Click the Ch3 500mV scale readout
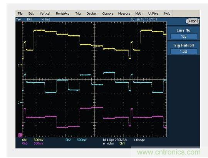Image resolution: width=208 pixels, height=158 pixels. tap(33, 143)
